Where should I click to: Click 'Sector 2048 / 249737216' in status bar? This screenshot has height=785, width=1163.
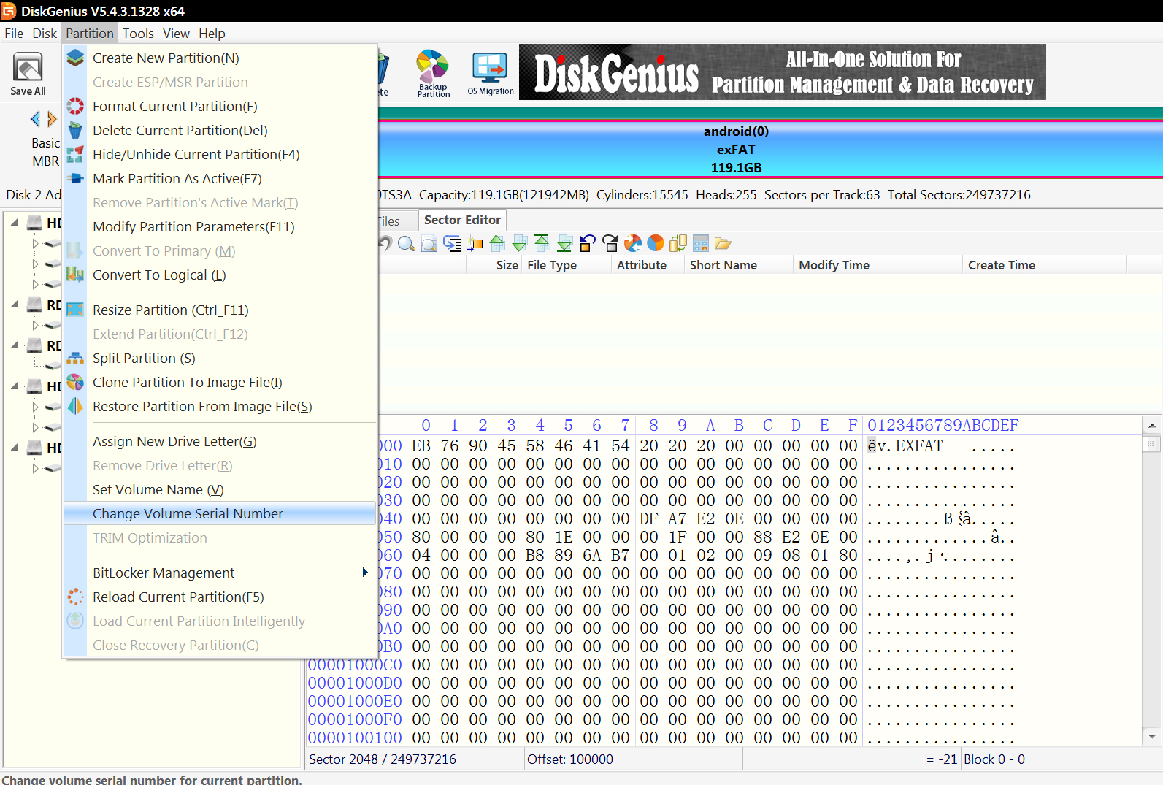(x=383, y=759)
